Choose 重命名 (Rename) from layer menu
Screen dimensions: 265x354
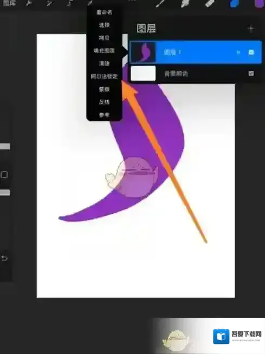[x=104, y=12]
